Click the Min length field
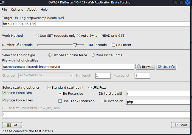Viewport: 192px width, 135px height. tap(103, 76)
